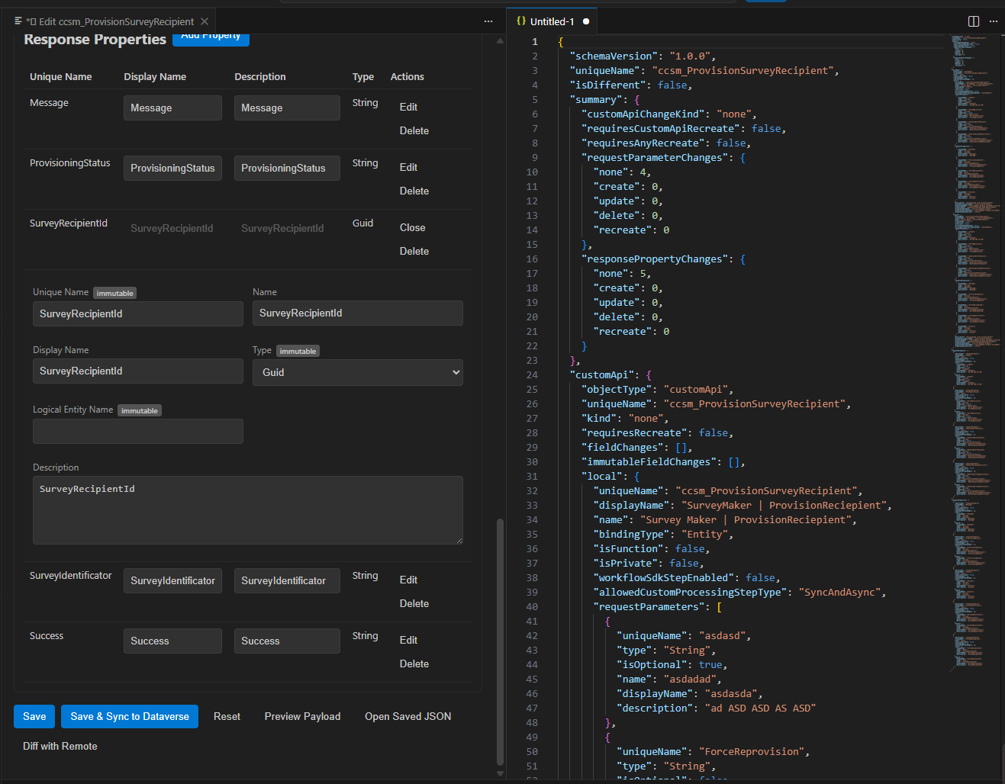Screen dimensions: 1005x784
Task: Click the "Display Name" column header
Action: [x=155, y=77]
